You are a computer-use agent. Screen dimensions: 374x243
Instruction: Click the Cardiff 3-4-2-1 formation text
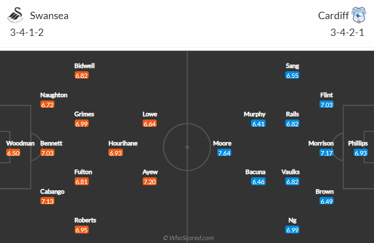pyautogui.click(x=347, y=33)
